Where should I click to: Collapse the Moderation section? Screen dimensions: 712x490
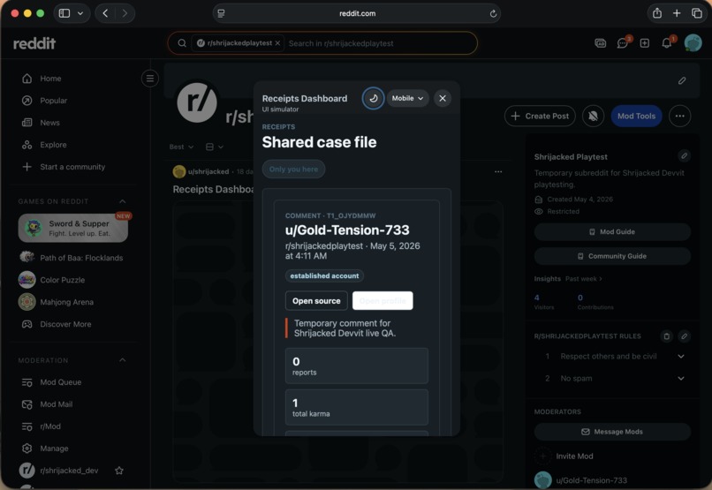(x=122, y=360)
